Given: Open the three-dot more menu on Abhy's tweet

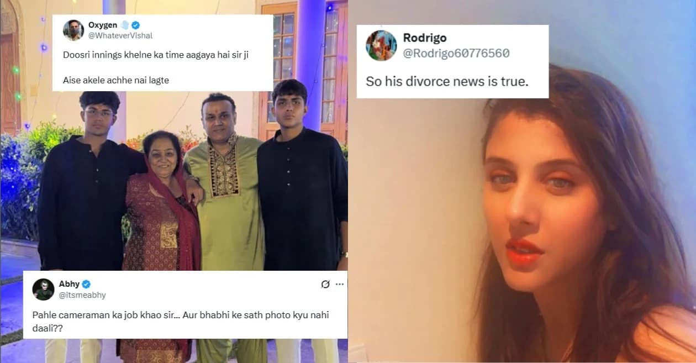Looking at the screenshot, I should point(340,284).
